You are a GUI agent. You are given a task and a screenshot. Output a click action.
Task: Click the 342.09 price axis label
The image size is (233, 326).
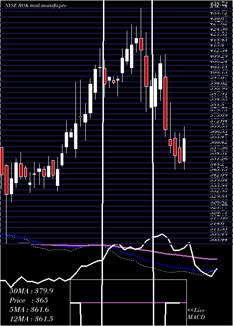point(219,175)
